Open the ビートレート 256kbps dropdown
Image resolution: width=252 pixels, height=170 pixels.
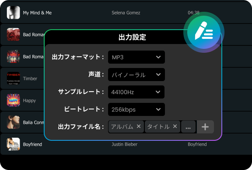pos(136,109)
